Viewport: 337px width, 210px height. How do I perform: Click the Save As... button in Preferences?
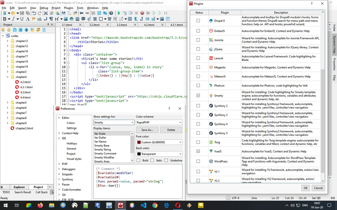(147, 130)
